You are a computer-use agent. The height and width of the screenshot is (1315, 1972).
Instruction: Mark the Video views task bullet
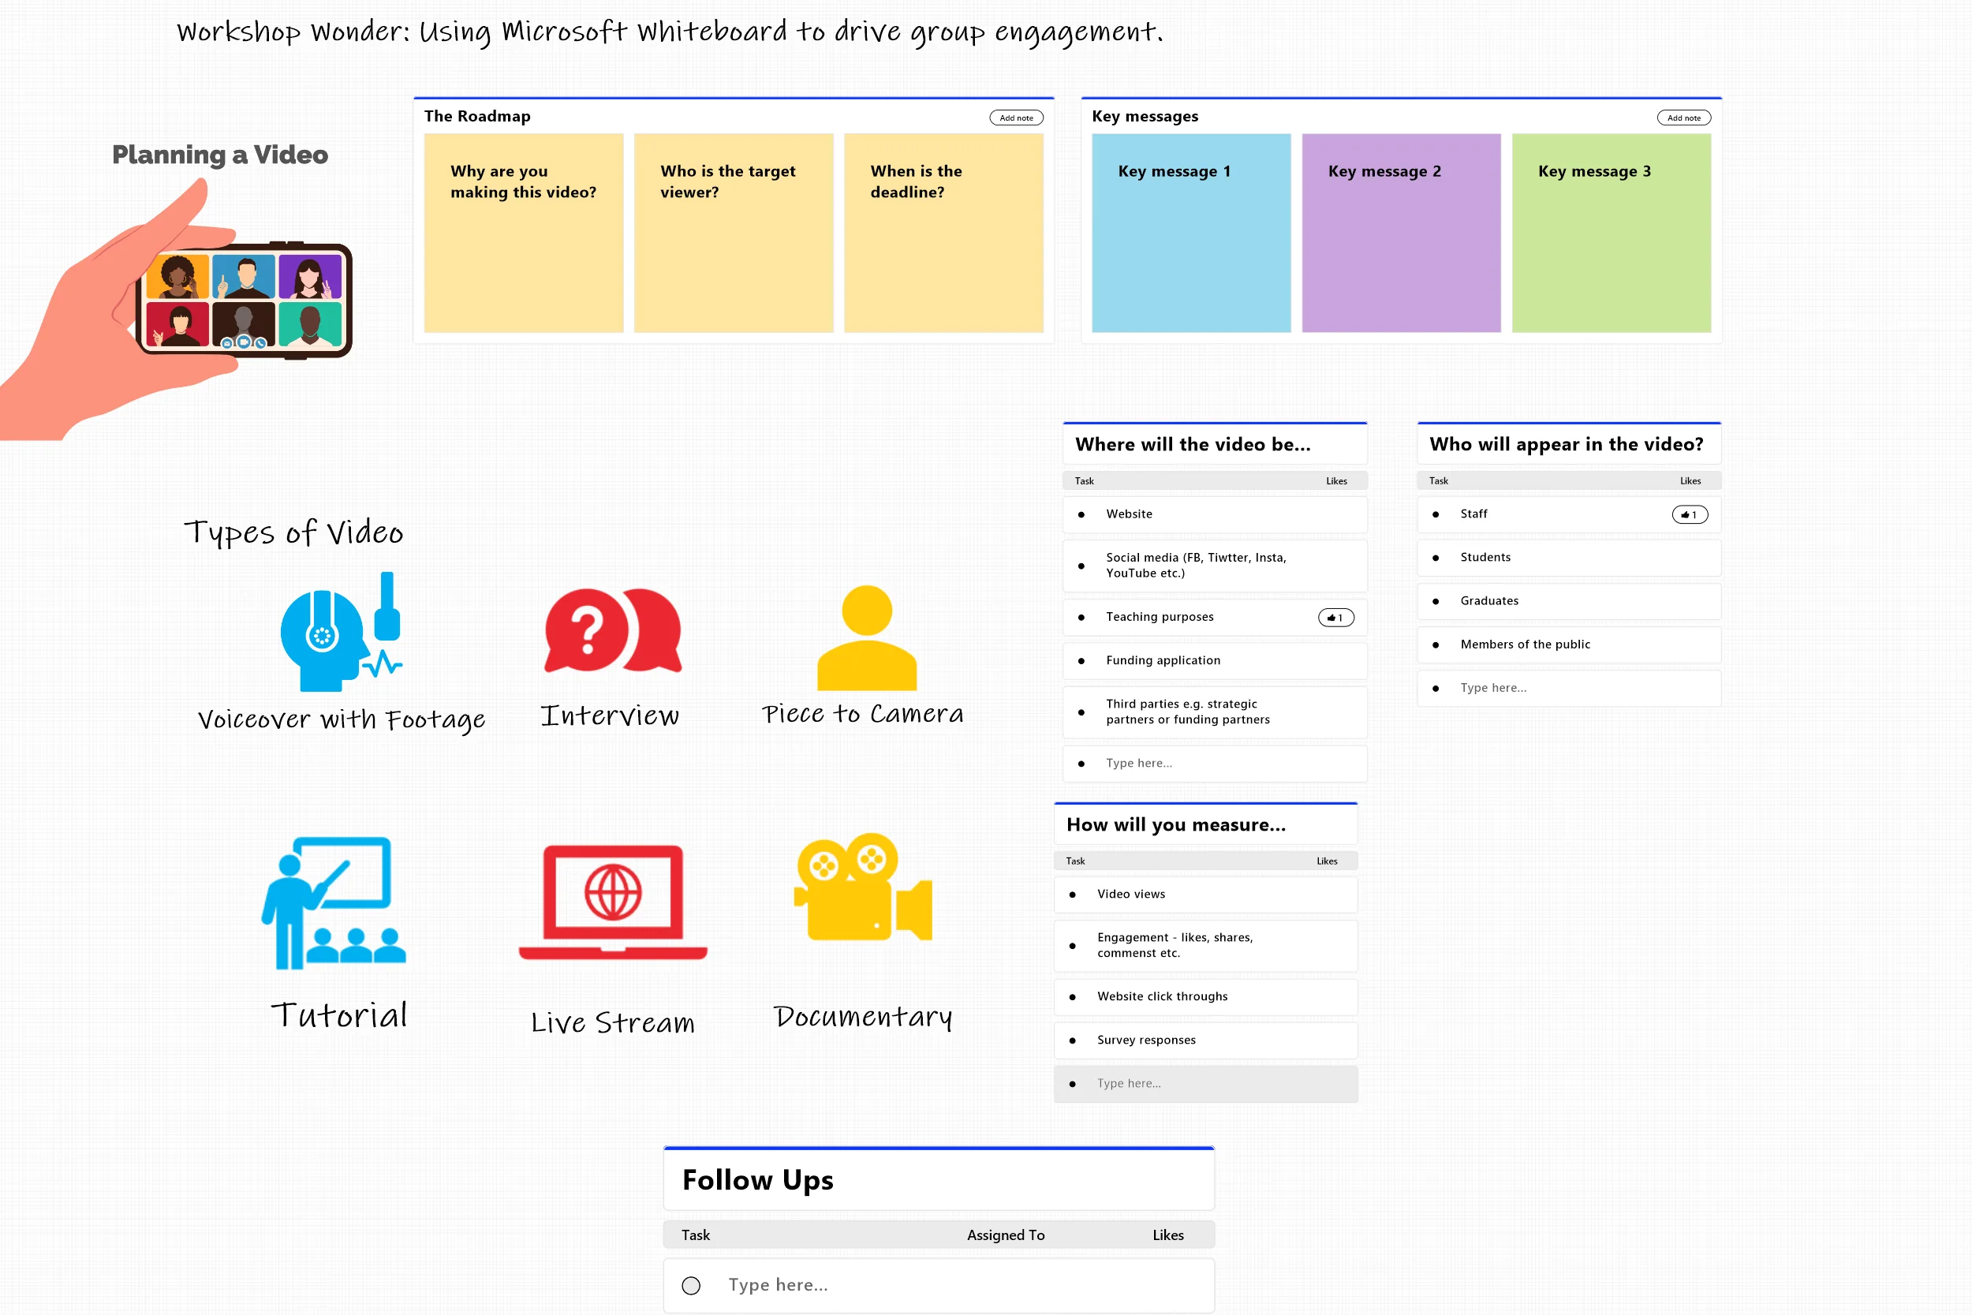(x=1074, y=894)
